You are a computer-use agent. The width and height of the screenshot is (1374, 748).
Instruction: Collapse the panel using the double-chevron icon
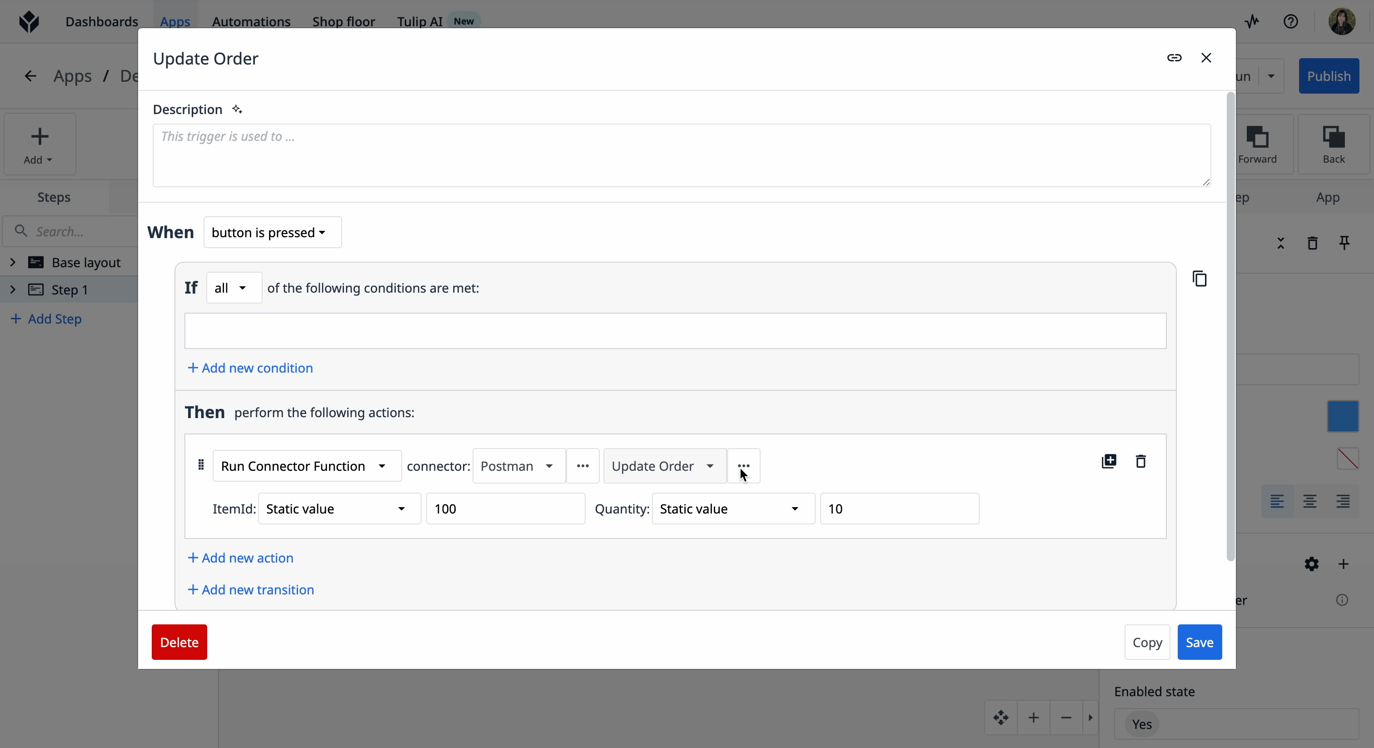click(1281, 243)
